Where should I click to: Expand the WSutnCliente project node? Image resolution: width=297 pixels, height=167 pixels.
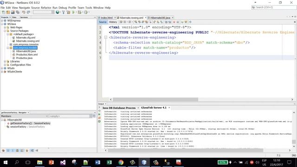coord(2,72)
